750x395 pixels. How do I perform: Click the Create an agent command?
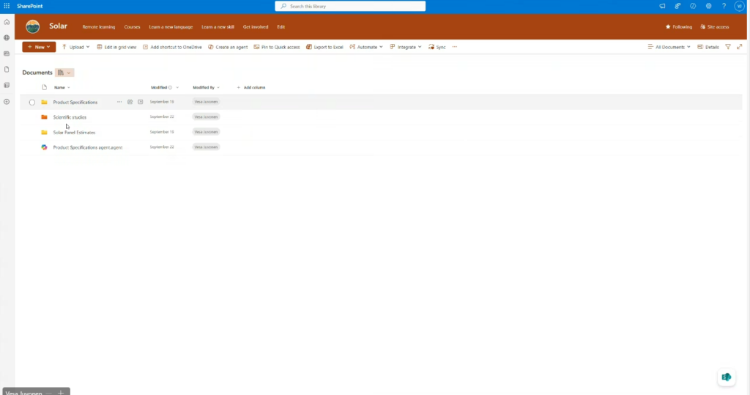[x=228, y=47]
